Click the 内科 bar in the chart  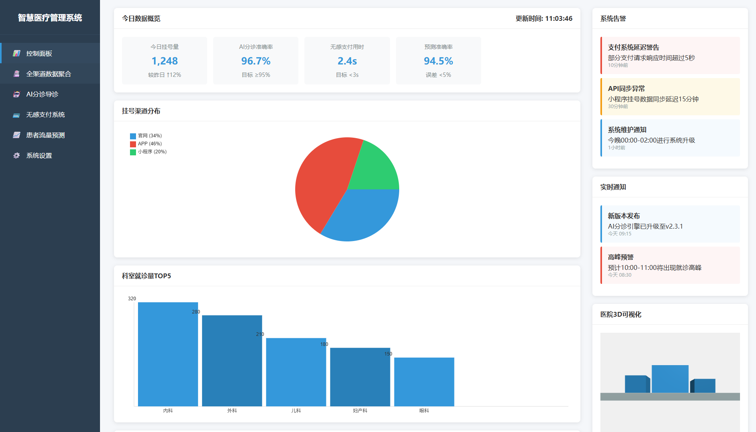click(x=168, y=354)
